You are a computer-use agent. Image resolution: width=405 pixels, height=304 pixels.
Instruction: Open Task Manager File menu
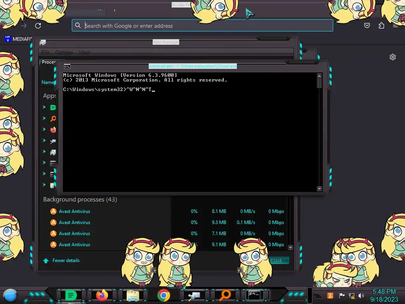coord(45,52)
